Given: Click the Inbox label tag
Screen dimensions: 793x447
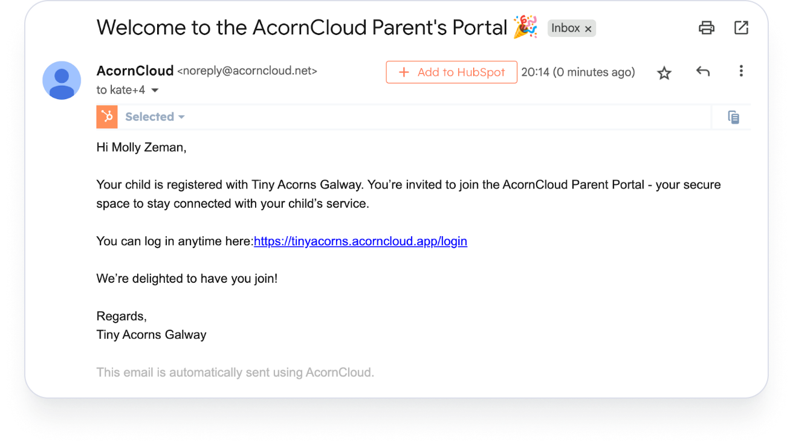Looking at the screenshot, I should click(565, 28).
